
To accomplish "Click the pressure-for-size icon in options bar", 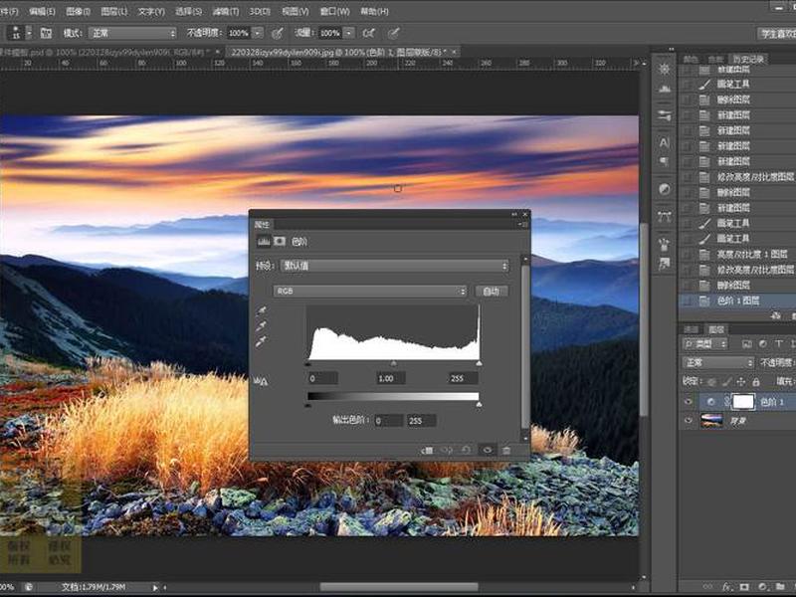I will tap(393, 34).
